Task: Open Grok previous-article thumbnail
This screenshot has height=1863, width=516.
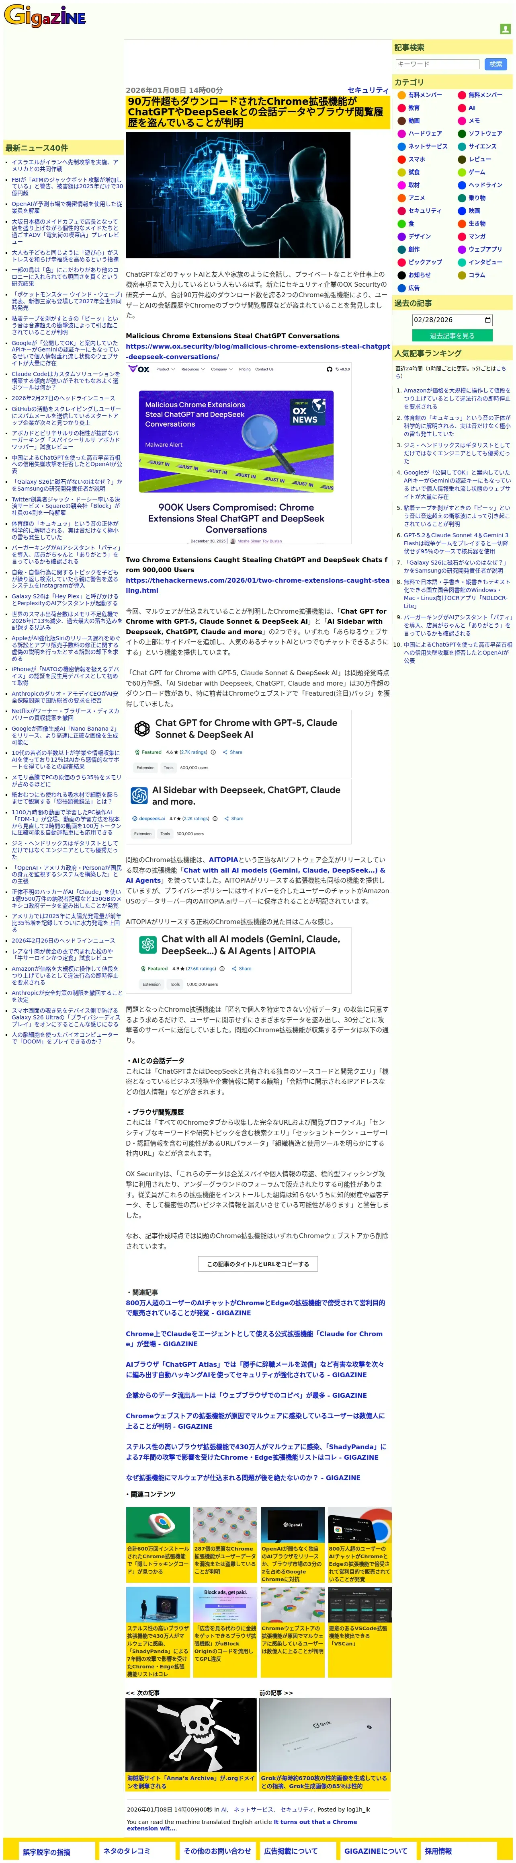Action: coord(325,1734)
